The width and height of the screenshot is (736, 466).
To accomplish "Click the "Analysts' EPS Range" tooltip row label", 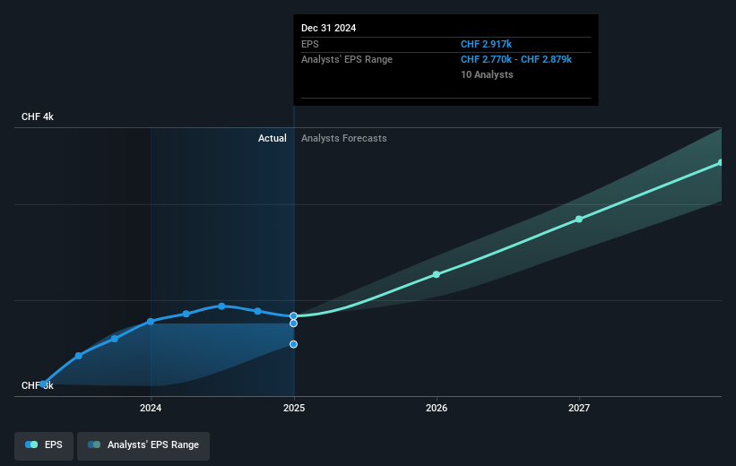I will pos(347,59).
